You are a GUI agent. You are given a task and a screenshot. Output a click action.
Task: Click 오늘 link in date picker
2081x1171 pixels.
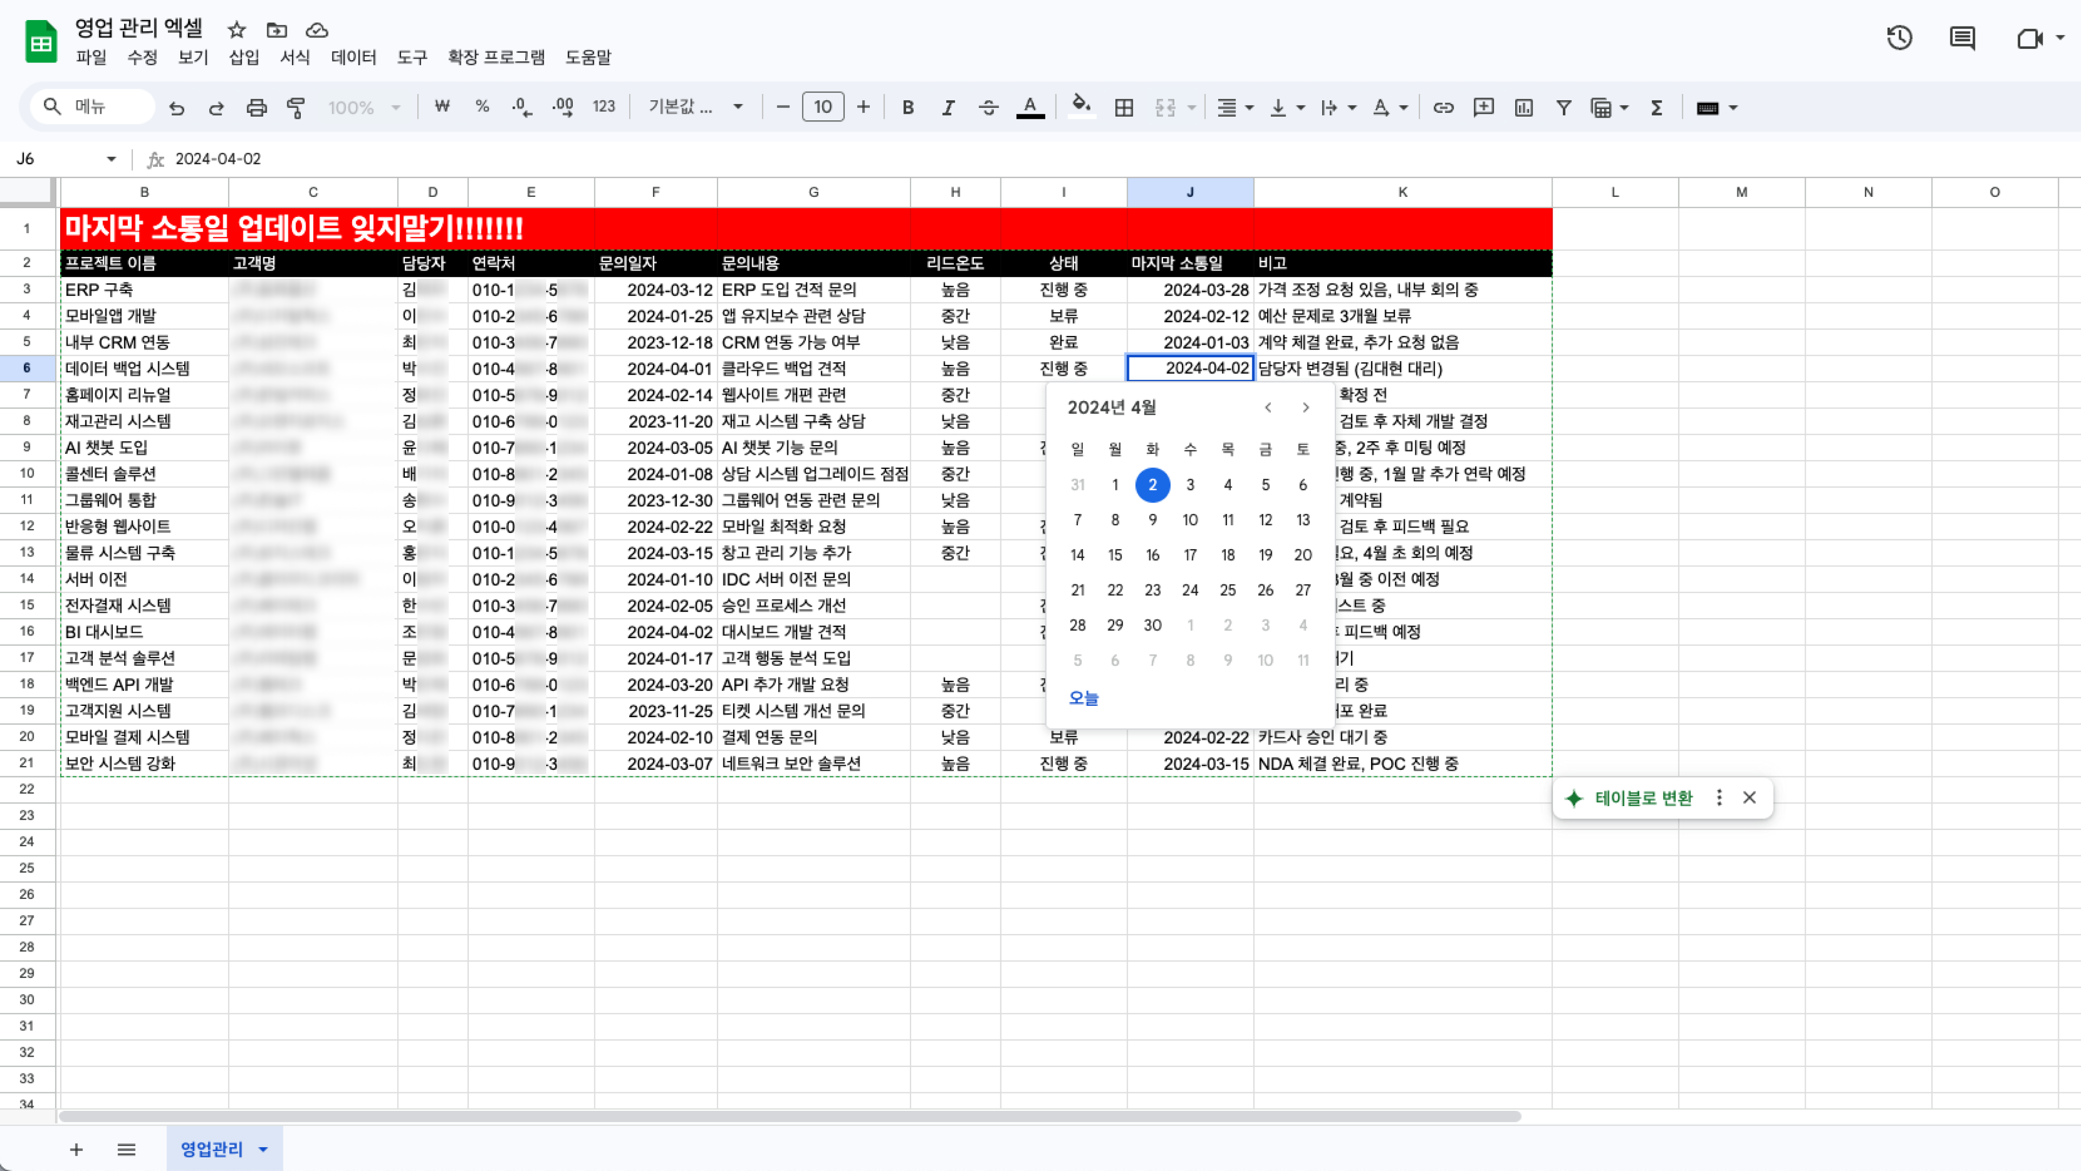point(1083,697)
